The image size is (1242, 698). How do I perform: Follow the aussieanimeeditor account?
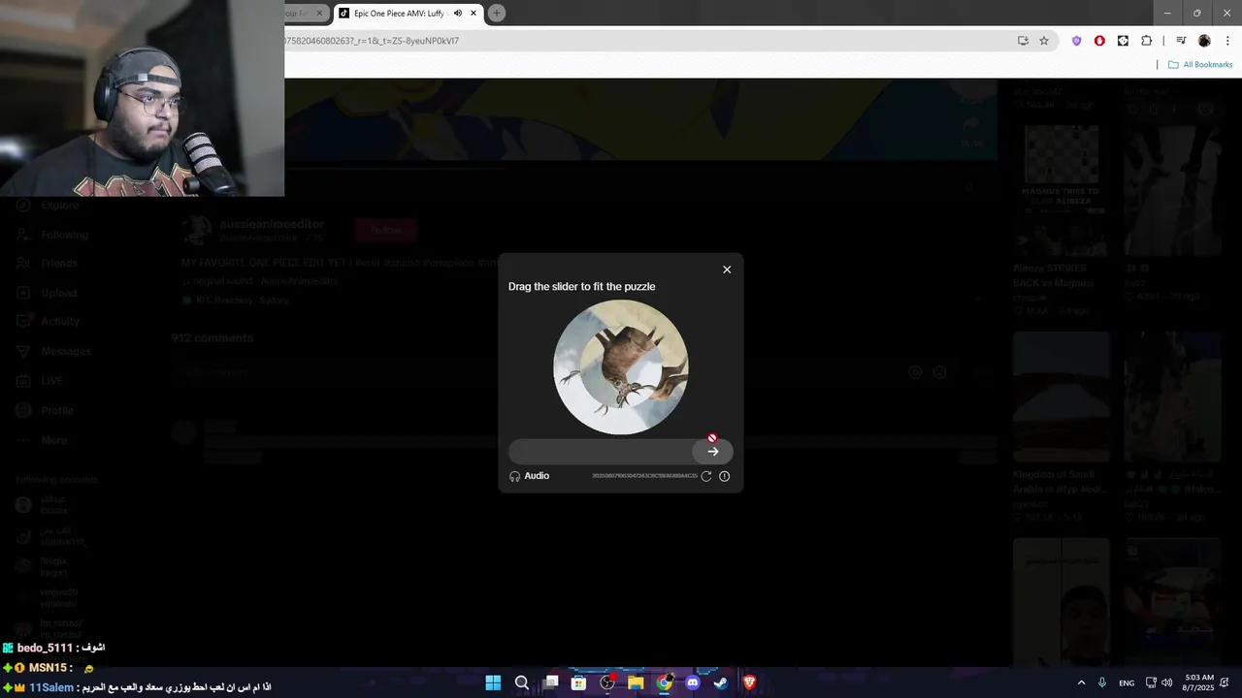coord(386,230)
